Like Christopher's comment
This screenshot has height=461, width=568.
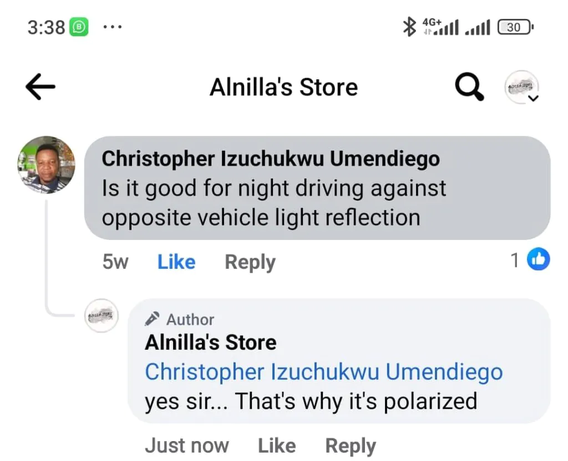(176, 262)
